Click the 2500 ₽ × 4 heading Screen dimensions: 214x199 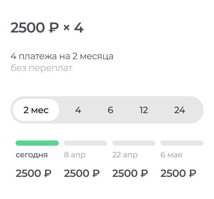[47, 28]
